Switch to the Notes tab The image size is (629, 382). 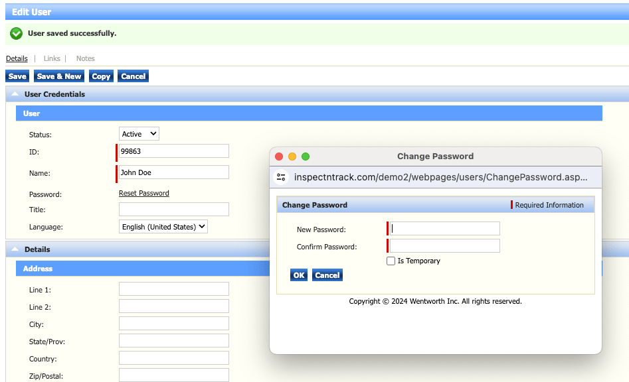[x=85, y=58]
